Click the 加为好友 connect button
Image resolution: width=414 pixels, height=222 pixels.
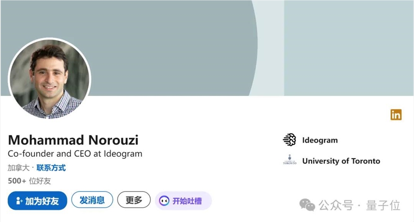pos(37,201)
